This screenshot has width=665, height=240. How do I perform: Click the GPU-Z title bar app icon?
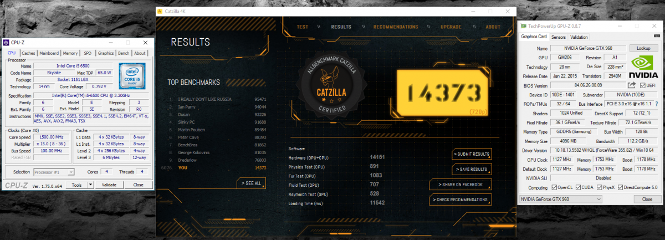524,26
